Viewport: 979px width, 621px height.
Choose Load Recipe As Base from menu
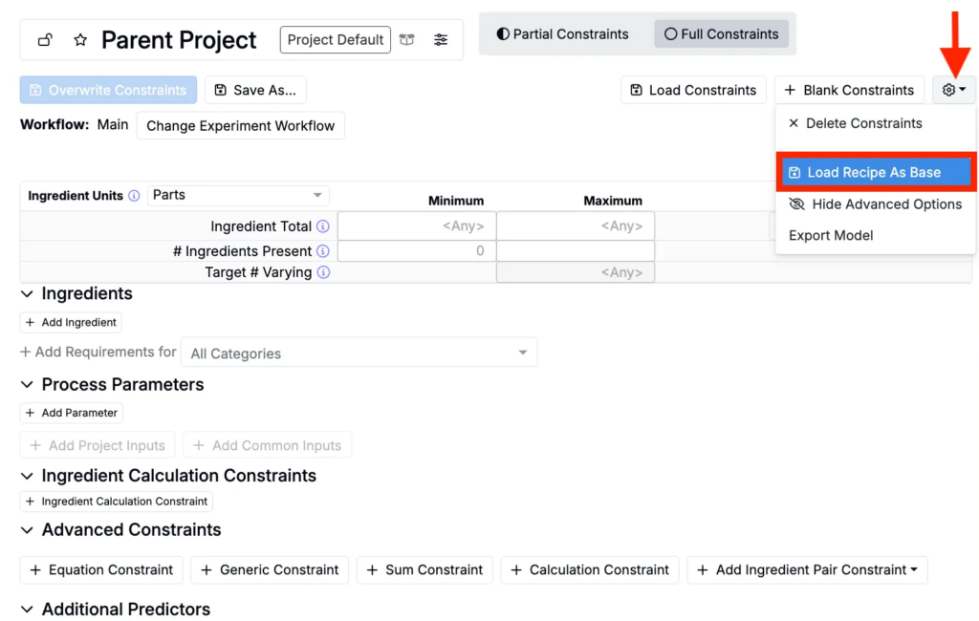pos(875,173)
